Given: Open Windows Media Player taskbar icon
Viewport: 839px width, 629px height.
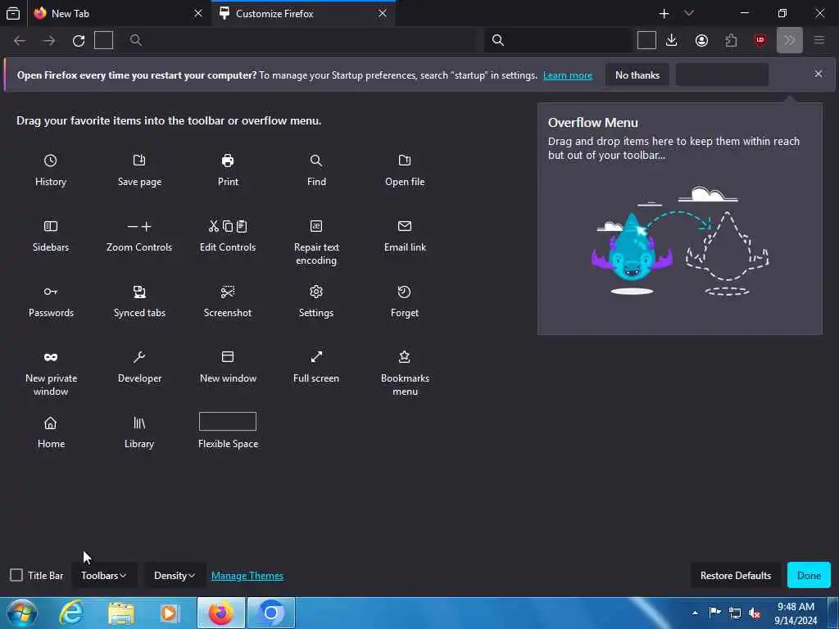Looking at the screenshot, I should click(170, 613).
